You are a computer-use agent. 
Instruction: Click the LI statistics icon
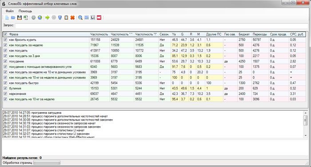pyautogui.click(x=93, y=18)
